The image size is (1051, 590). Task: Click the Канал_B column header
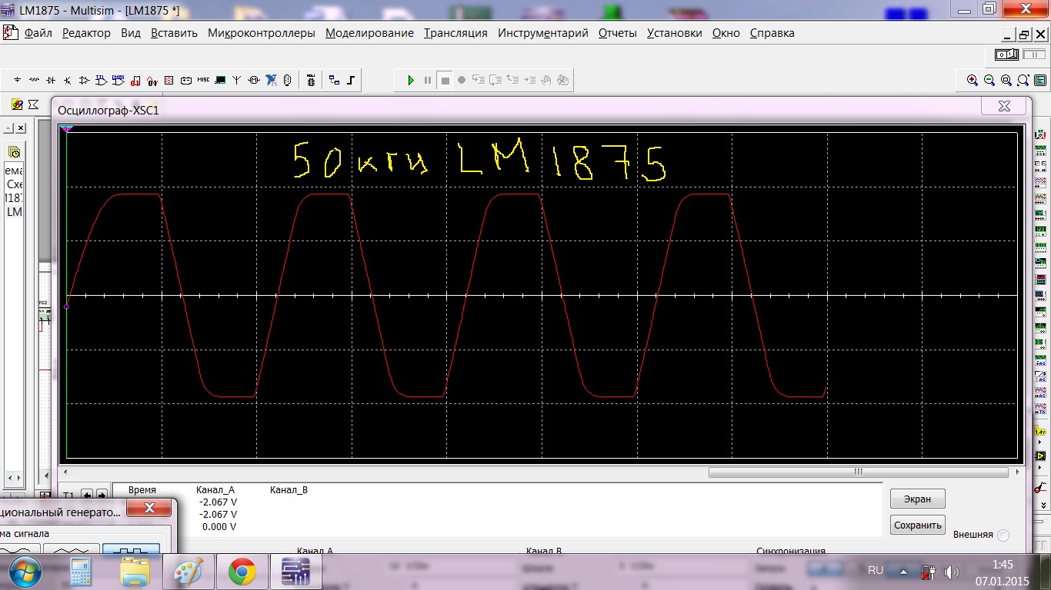coord(289,490)
